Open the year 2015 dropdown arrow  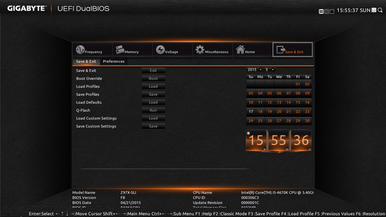click(261, 70)
